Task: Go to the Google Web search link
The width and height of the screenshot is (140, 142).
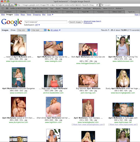Action: (x=3, y=15)
